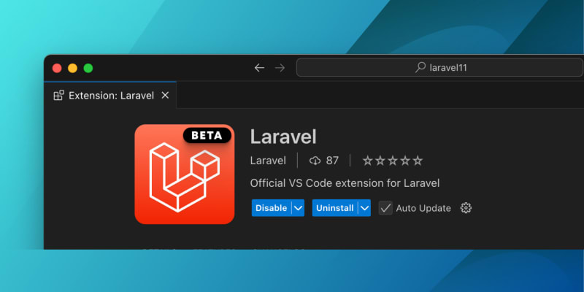Expand the Disable button dropdown arrow

(x=297, y=208)
